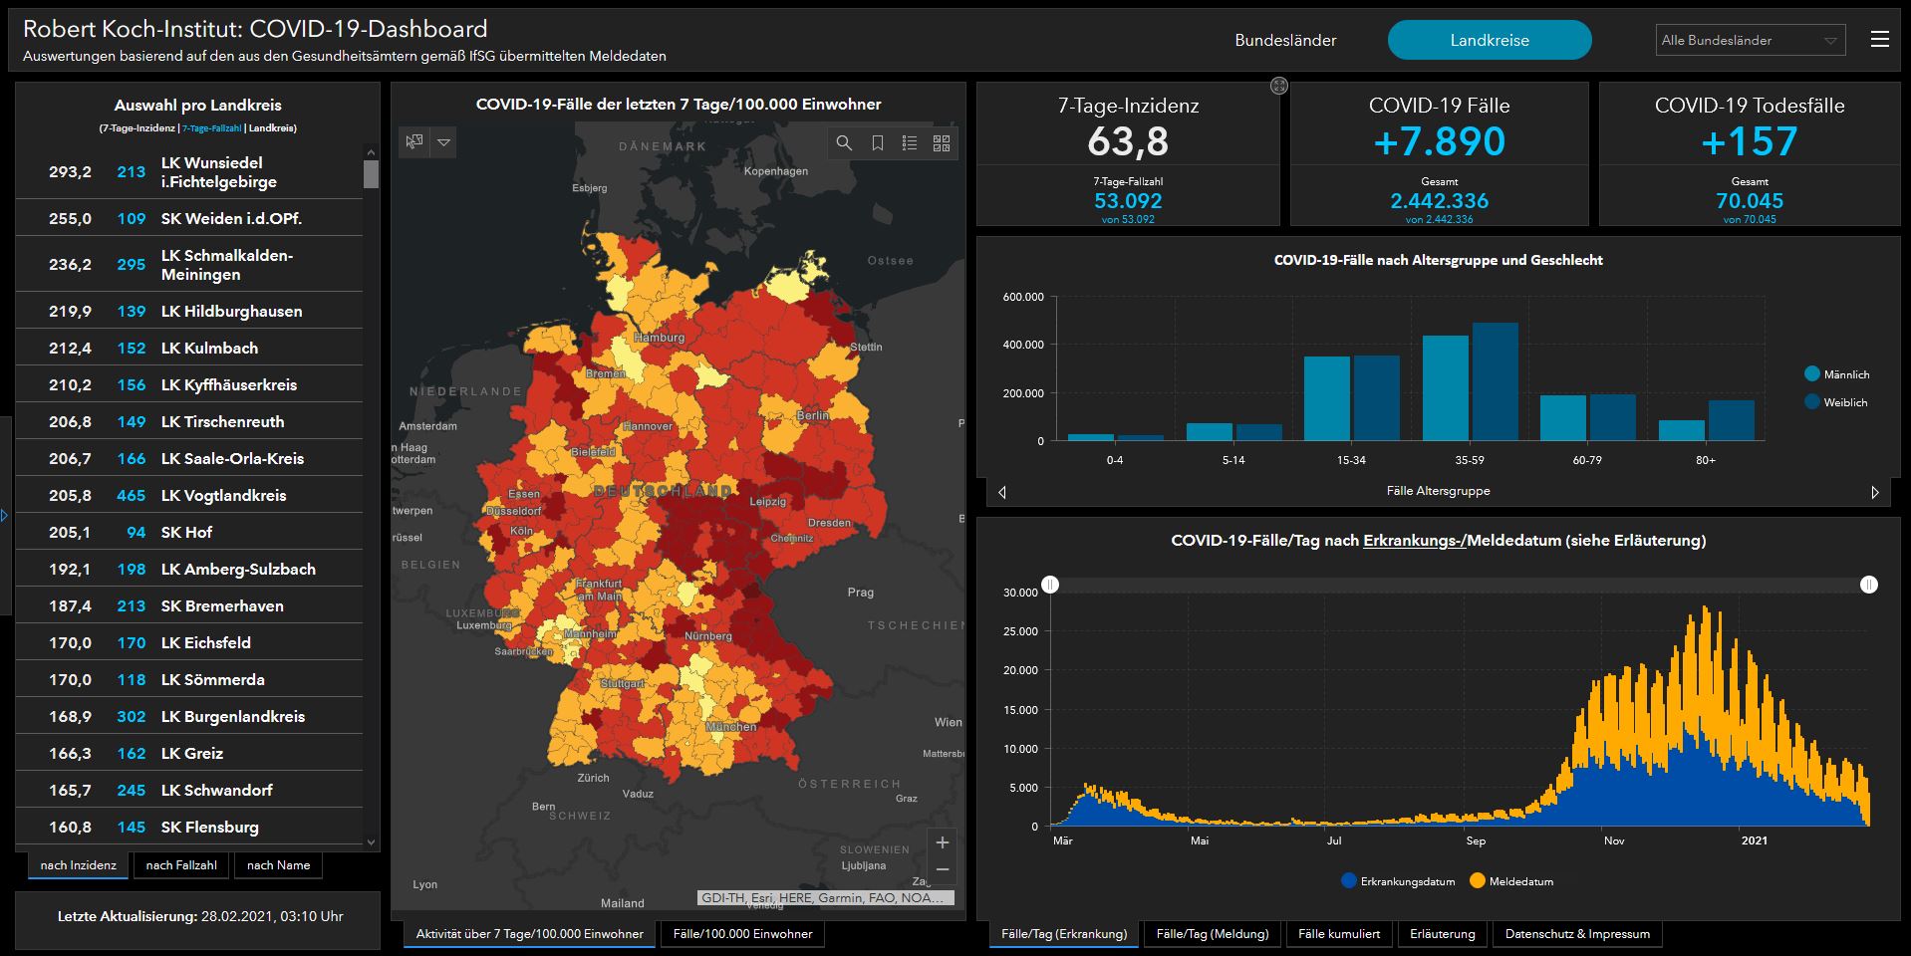Viewport: 1911px width, 956px height.
Task: Open map bookmarks
Action: [877, 143]
